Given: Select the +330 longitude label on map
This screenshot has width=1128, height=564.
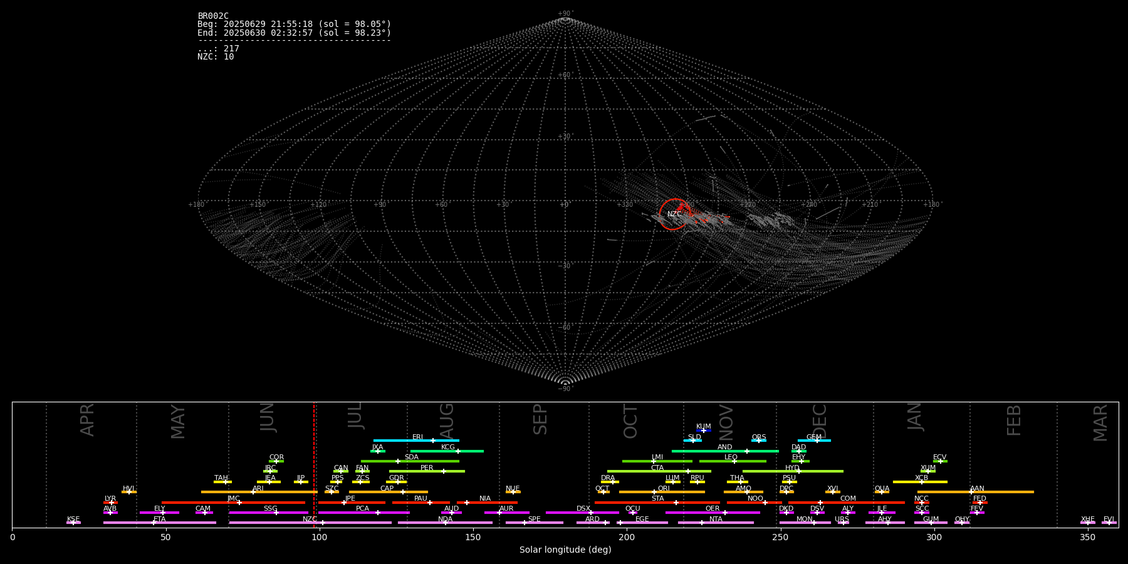Looking at the screenshot, I should (625, 205).
